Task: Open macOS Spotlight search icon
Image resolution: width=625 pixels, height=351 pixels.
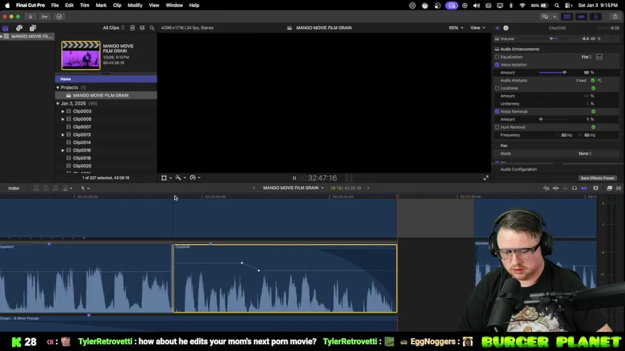Action: [557, 5]
